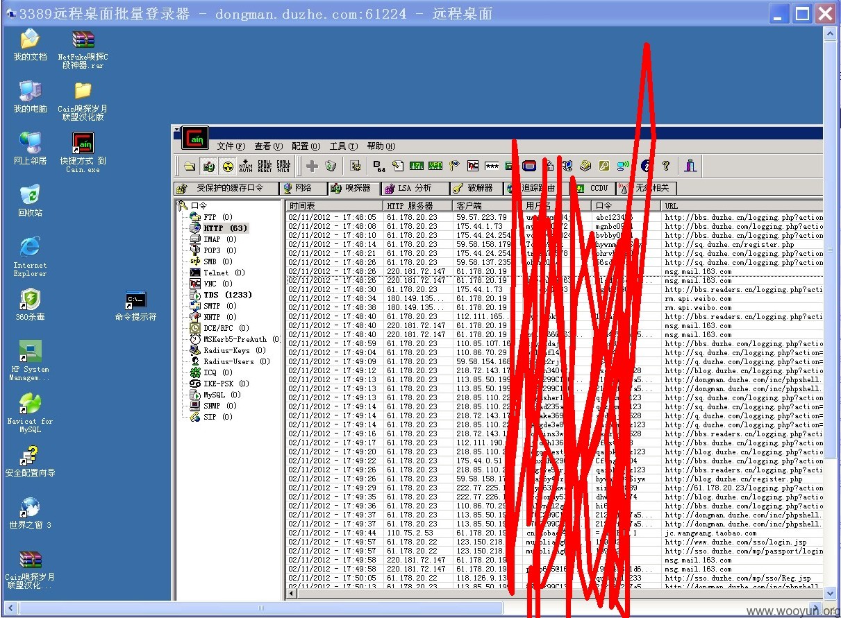This screenshot has height=618, width=841.
Task: Open 配置(O) menu in Cain
Action: click(x=306, y=146)
